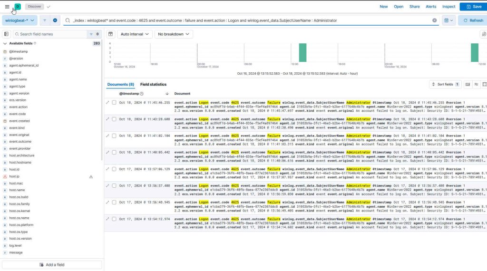Click the green D space avatar
Image resolution: width=487 pixels, height=271 pixels.
18,7
